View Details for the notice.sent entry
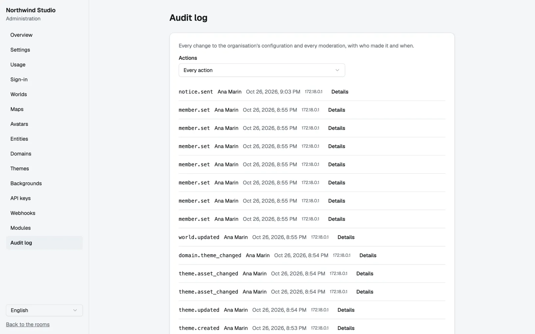The height and width of the screenshot is (334, 535). coord(340,92)
